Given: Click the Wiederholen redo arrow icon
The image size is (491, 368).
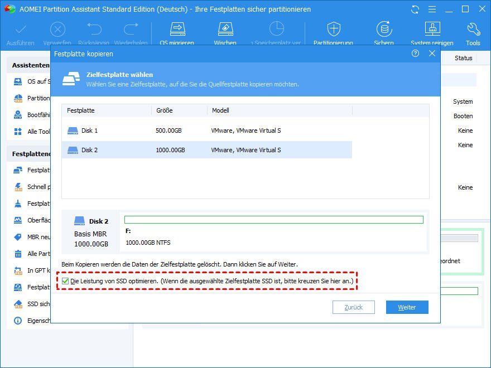Looking at the screenshot, I should [131, 30].
